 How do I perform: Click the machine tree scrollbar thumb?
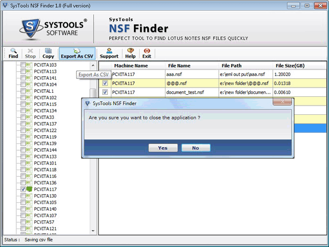[93, 93]
